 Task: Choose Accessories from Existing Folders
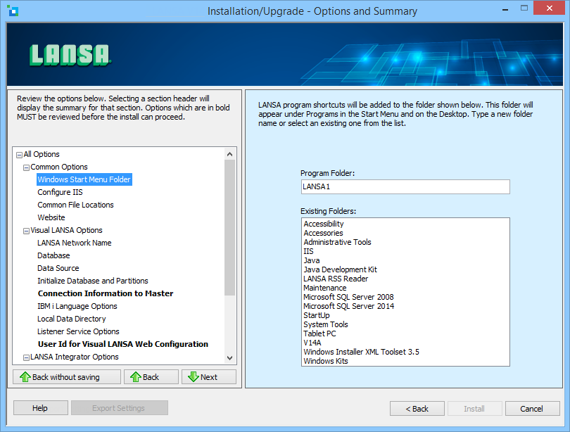pyautogui.click(x=323, y=233)
